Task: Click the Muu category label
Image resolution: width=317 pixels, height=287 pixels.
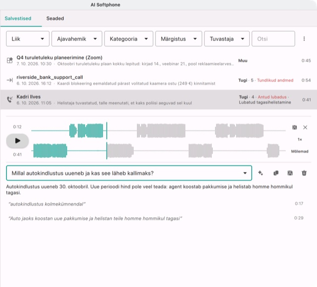Action: pyautogui.click(x=243, y=60)
